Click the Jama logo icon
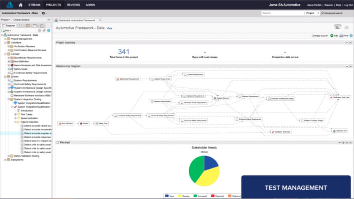The height and width of the screenshot is (199, 354). [9, 5]
